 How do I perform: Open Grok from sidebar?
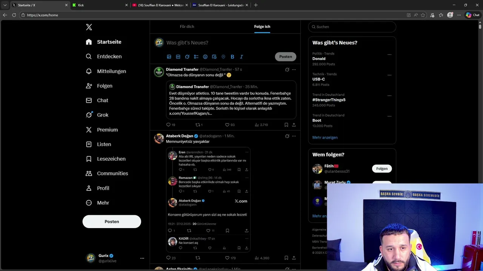coord(97,115)
